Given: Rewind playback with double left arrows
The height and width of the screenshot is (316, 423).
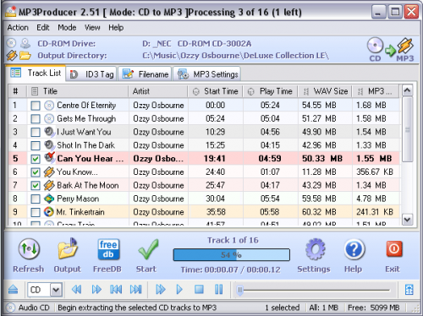Looking at the screenshot, I should click(x=77, y=290).
